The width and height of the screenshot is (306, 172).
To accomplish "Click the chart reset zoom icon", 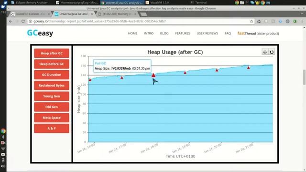I will point(272,52).
